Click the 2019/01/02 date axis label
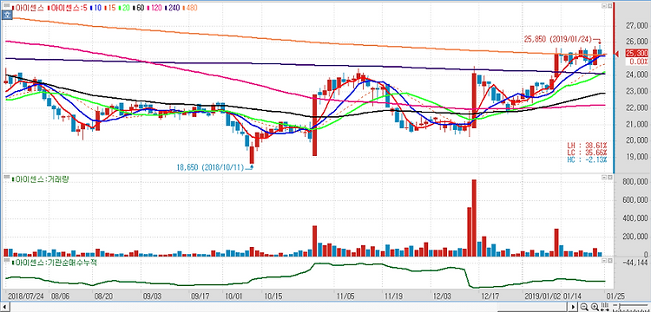The image size is (651, 312). [x=542, y=297]
